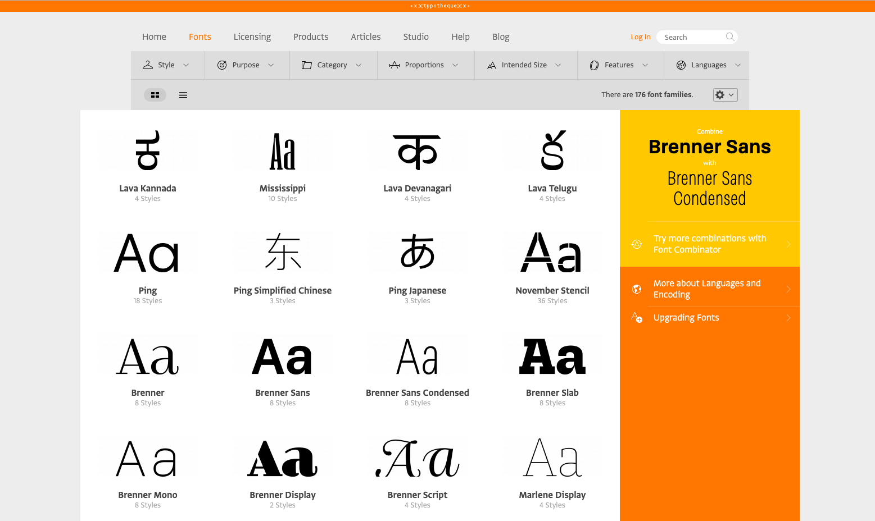Image resolution: width=875 pixels, height=521 pixels.
Task: Click the Proportions filter 'A' width icon
Action: (x=393, y=65)
